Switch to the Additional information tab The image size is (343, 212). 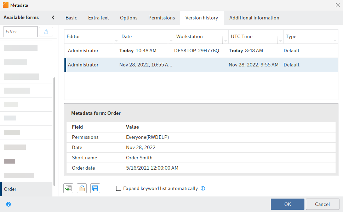254,18
